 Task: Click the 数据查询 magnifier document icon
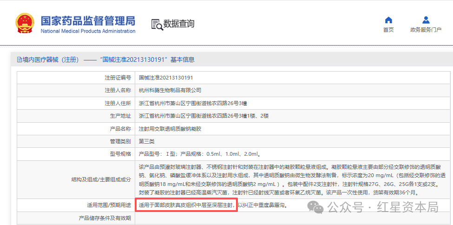pos(158,24)
